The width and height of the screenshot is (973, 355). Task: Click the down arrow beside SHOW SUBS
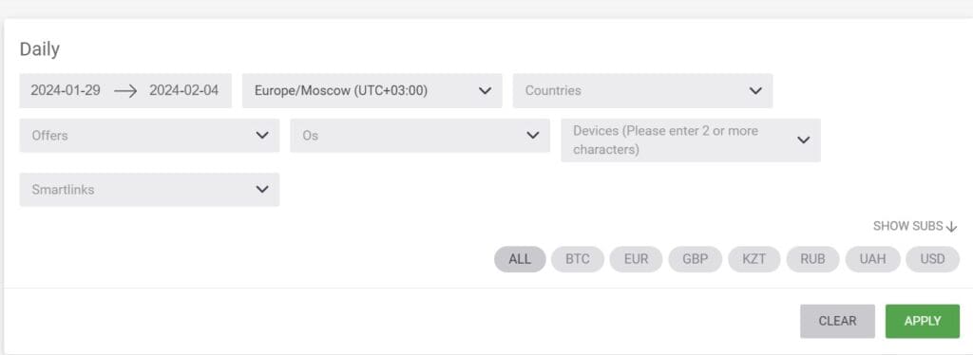[952, 228]
